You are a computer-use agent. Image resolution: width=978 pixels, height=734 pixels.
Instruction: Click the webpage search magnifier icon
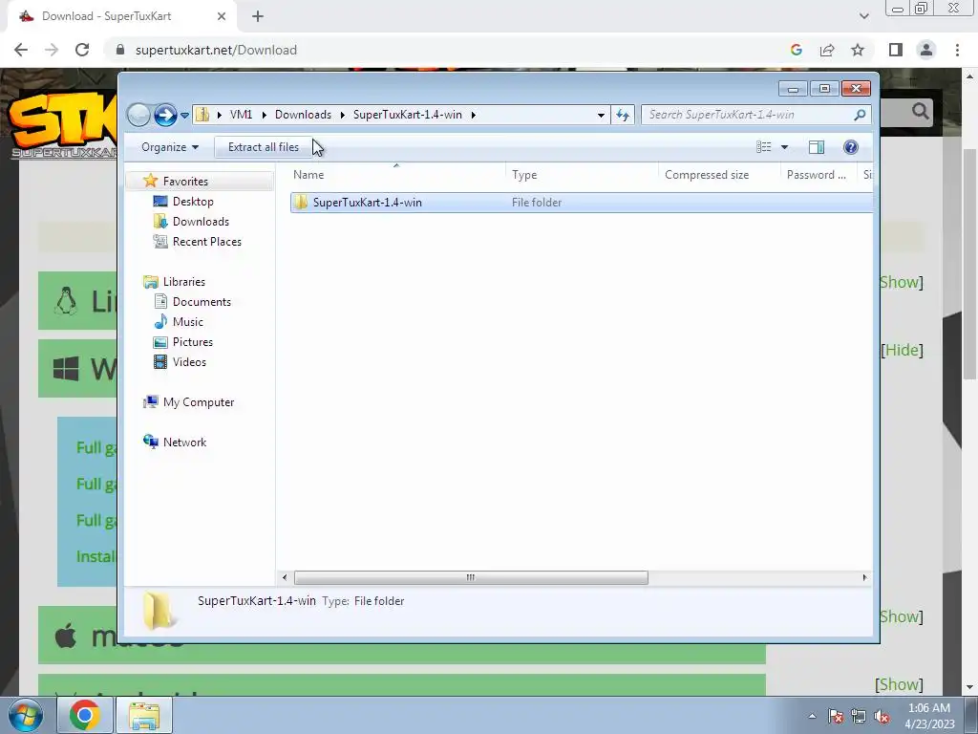(920, 111)
